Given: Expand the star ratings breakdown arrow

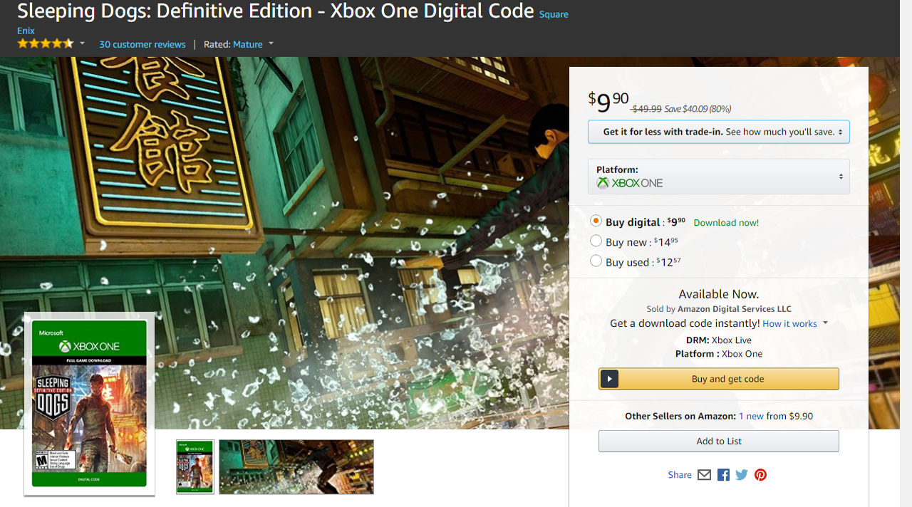Looking at the screenshot, I should pos(82,44).
